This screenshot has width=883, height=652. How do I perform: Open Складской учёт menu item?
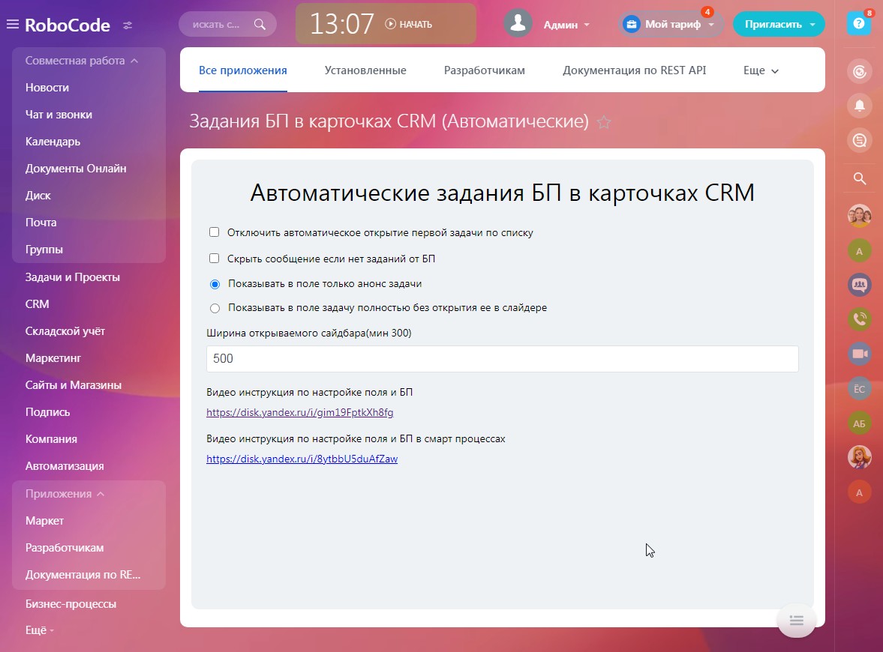pos(65,331)
